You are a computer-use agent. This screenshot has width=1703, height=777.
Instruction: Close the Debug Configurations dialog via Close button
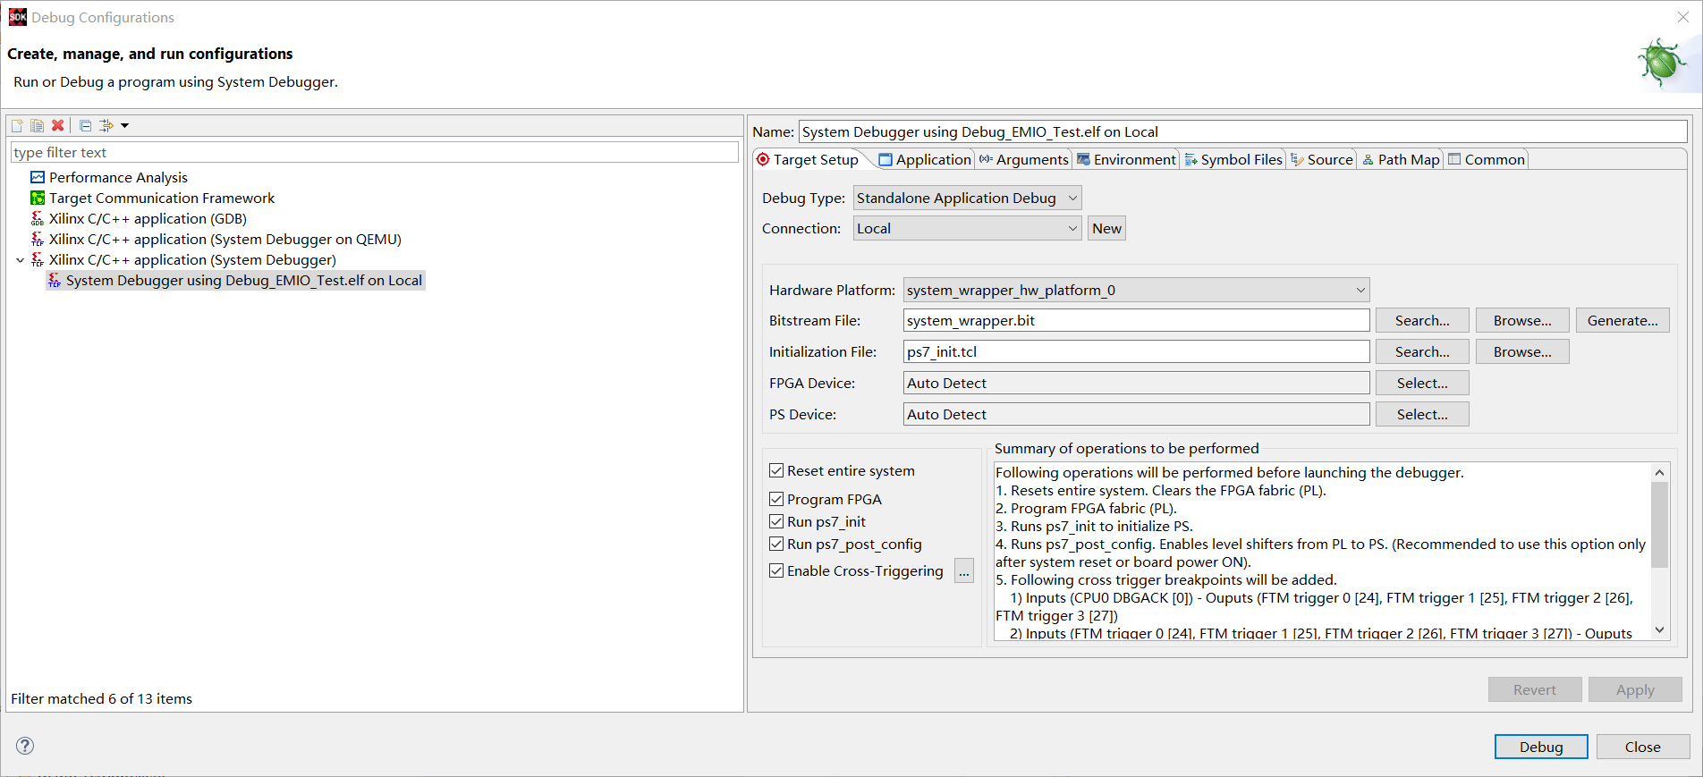tap(1643, 747)
